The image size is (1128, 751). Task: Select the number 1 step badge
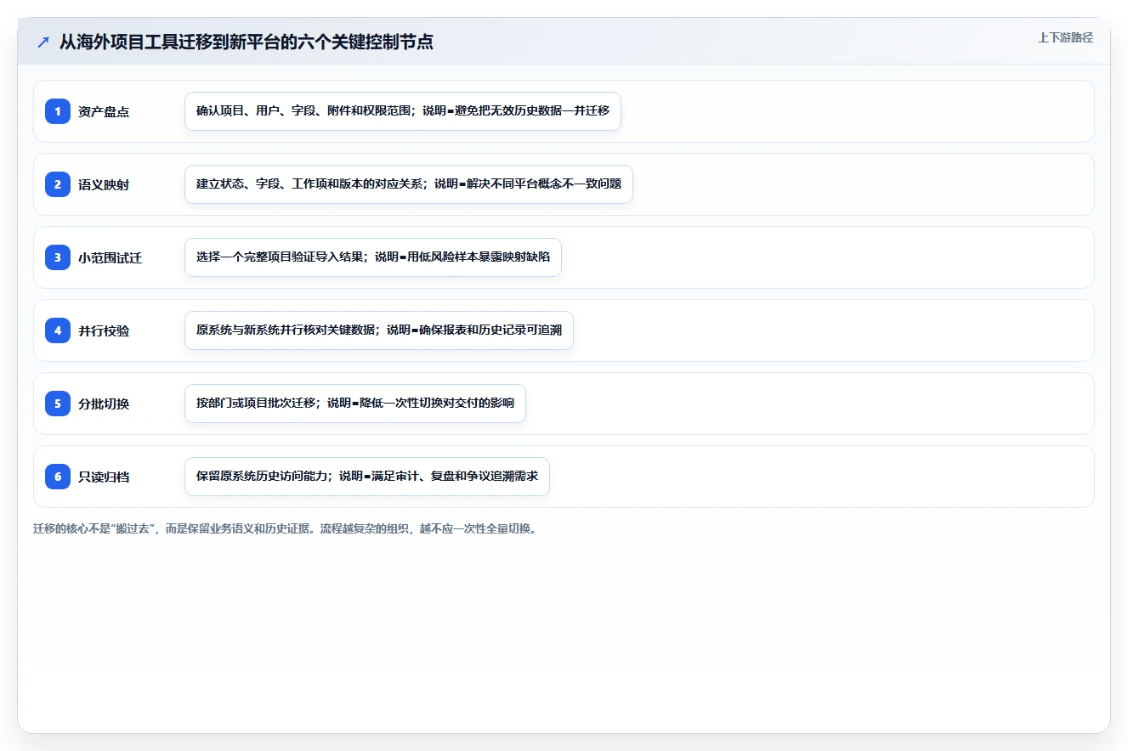pyautogui.click(x=58, y=111)
